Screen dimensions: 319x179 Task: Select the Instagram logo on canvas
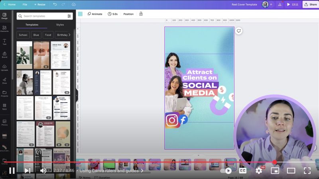pos(172,120)
